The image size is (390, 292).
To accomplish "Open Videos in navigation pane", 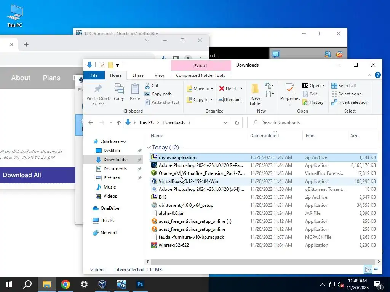I will point(110,196).
